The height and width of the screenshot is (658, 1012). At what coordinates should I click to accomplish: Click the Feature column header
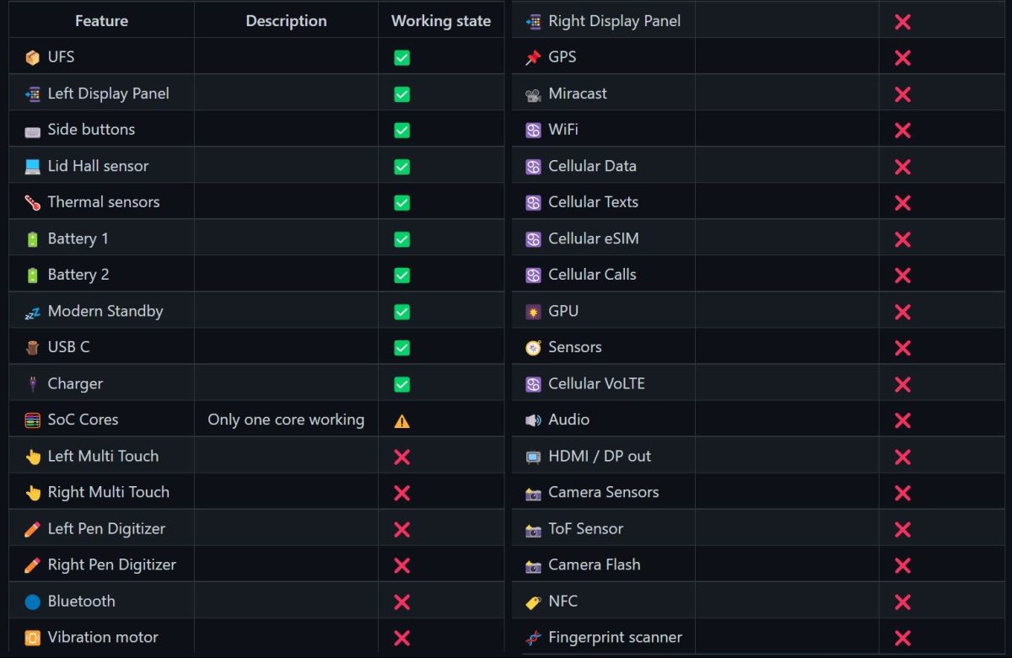pyautogui.click(x=101, y=21)
